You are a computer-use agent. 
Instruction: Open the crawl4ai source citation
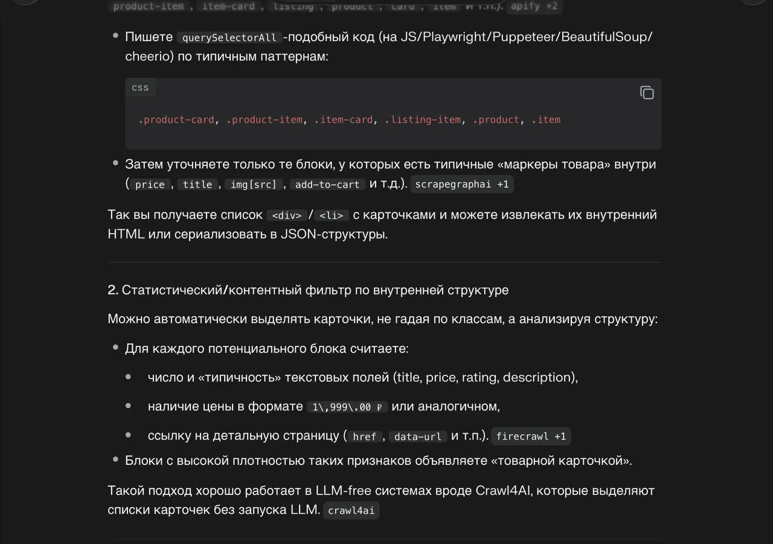(351, 510)
